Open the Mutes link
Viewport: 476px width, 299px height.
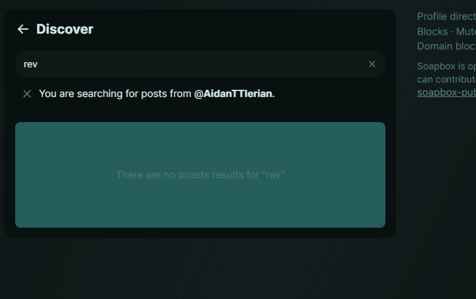pos(465,32)
